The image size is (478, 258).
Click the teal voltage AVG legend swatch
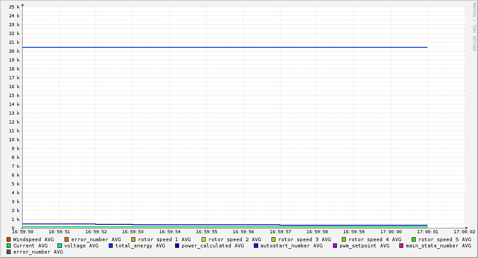pos(60,246)
